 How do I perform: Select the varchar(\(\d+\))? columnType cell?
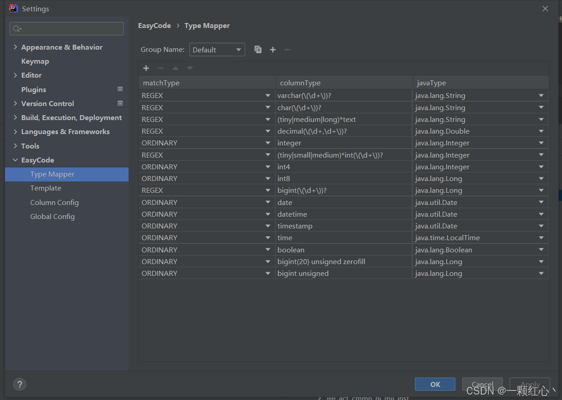coord(344,96)
